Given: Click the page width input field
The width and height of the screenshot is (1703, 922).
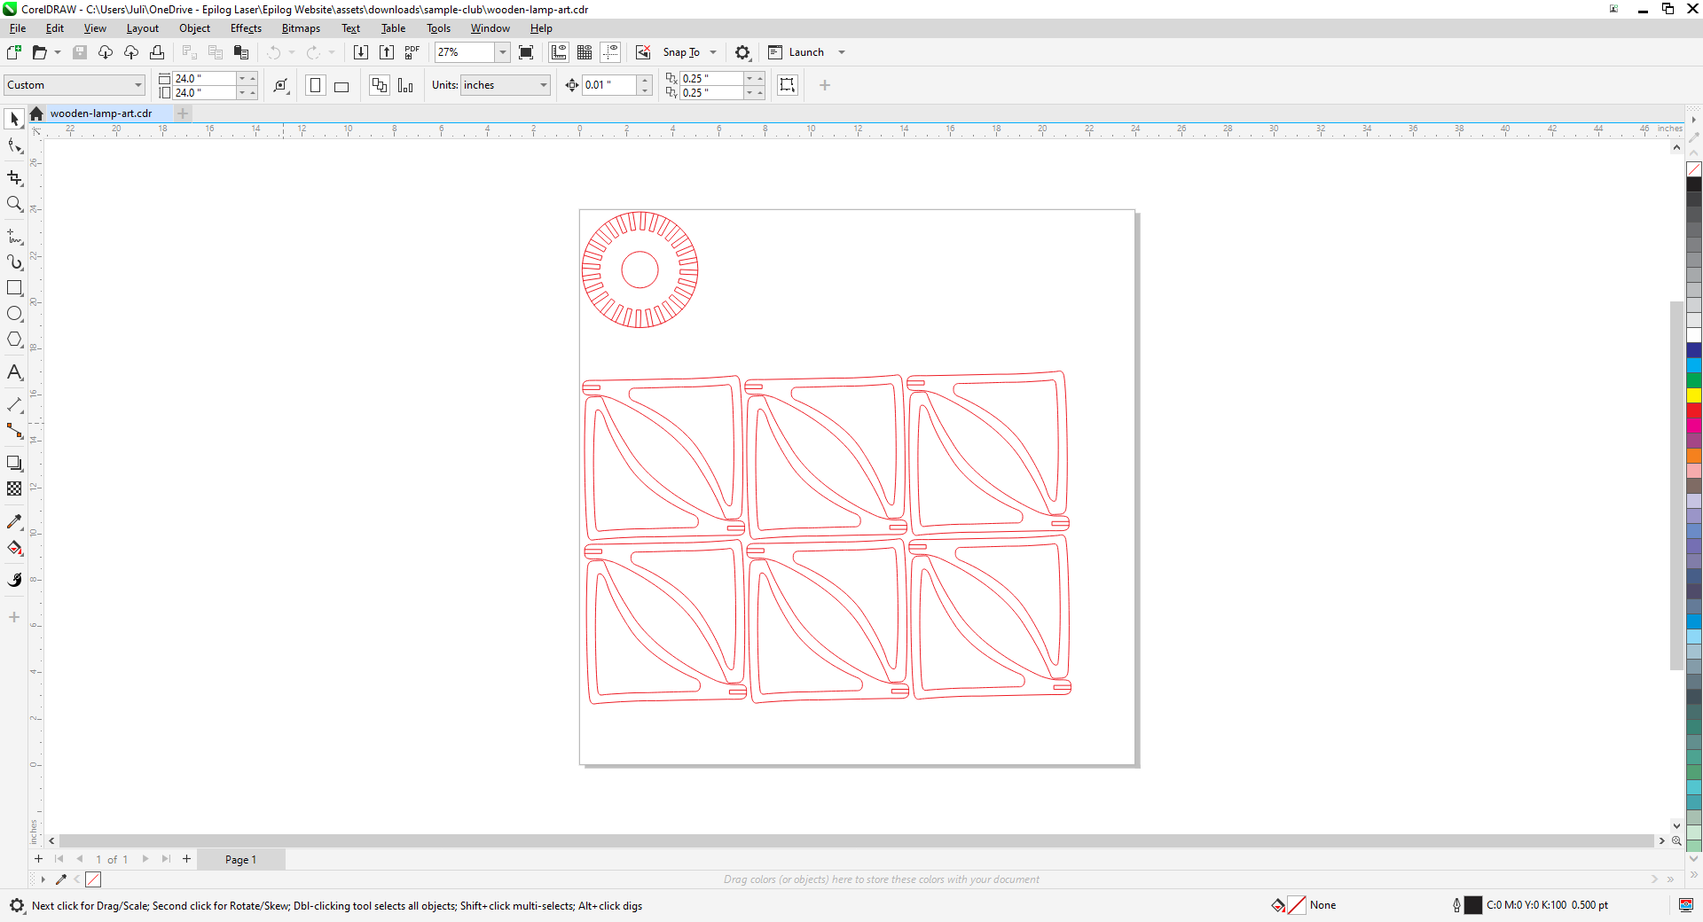Looking at the screenshot, I should pyautogui.click(x=205, y=78).
